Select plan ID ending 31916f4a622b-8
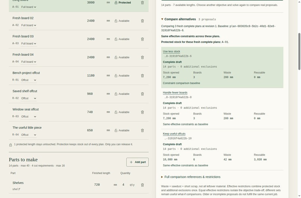 point(178,97)
